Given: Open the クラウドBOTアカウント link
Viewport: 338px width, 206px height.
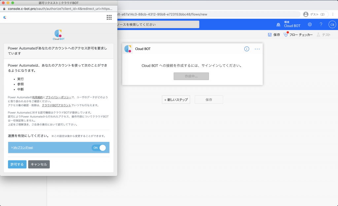Looking at the screenshot, I should tap(56, 105).
